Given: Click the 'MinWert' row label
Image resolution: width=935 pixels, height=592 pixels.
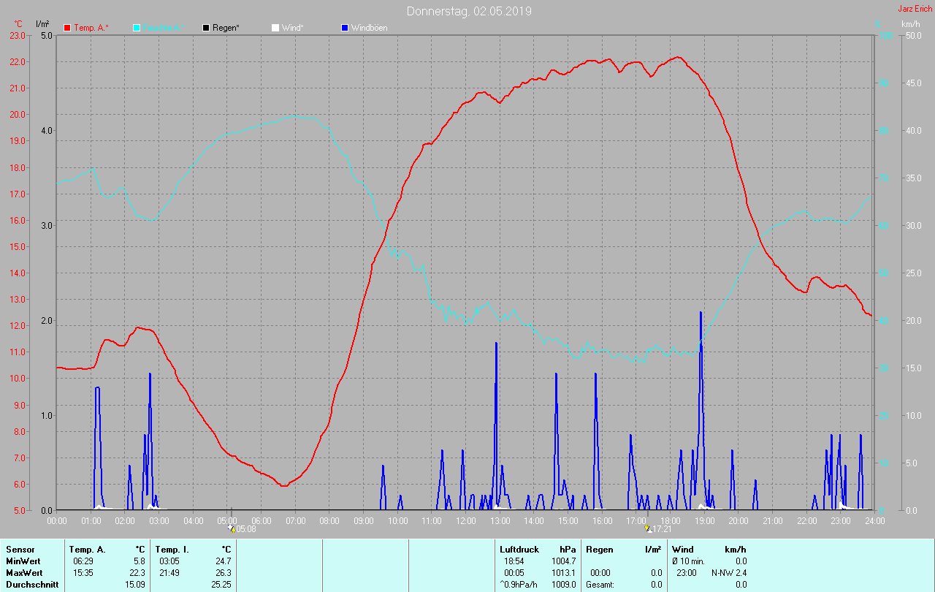Looking at the screenshot, I should pos(23,561).
